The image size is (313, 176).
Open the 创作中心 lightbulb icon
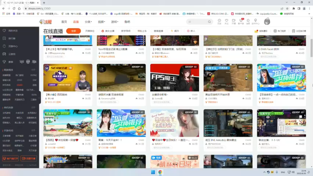[255, 22]
